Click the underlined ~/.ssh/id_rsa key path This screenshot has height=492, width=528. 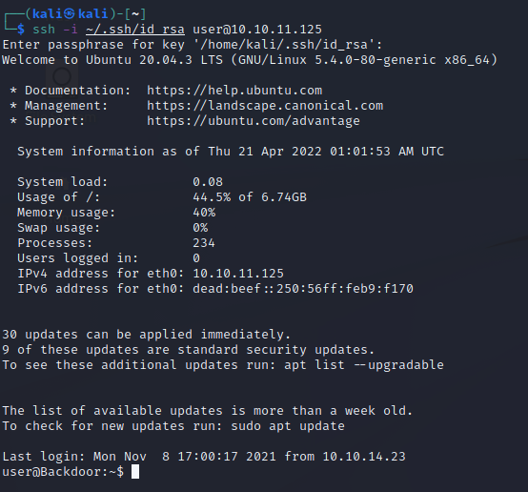[x=135, y=30]
